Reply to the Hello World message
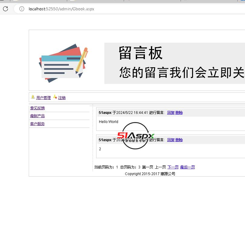 [x=171, y=113]
